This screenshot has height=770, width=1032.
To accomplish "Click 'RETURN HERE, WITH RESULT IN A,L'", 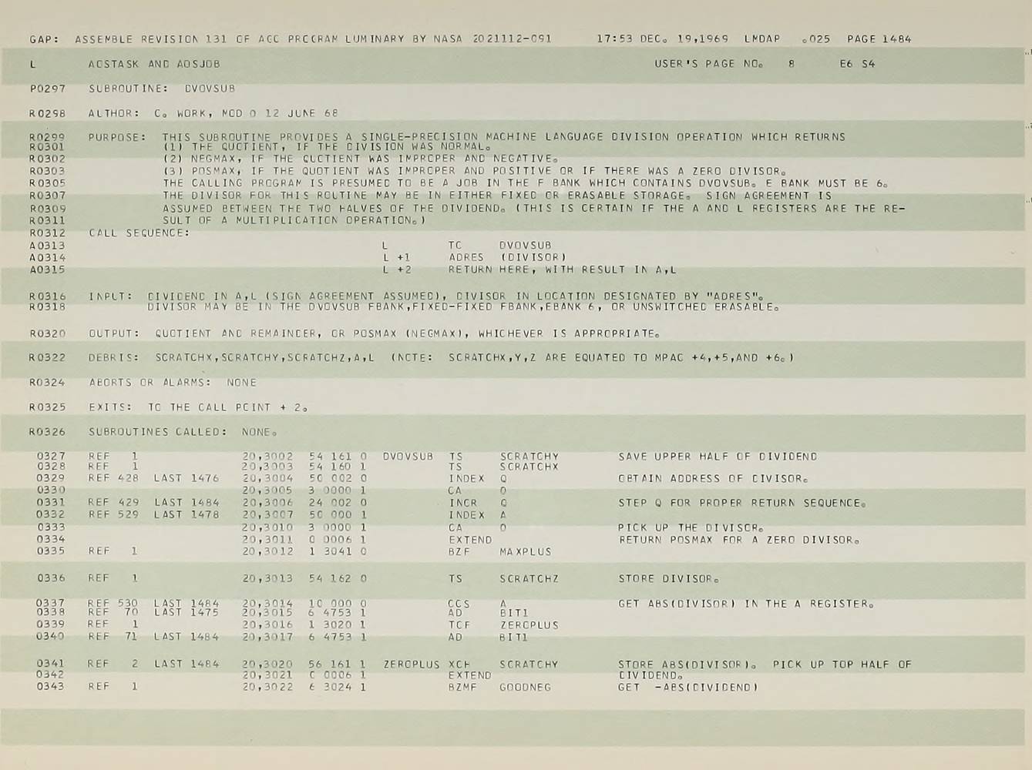I will pos(563,269).
